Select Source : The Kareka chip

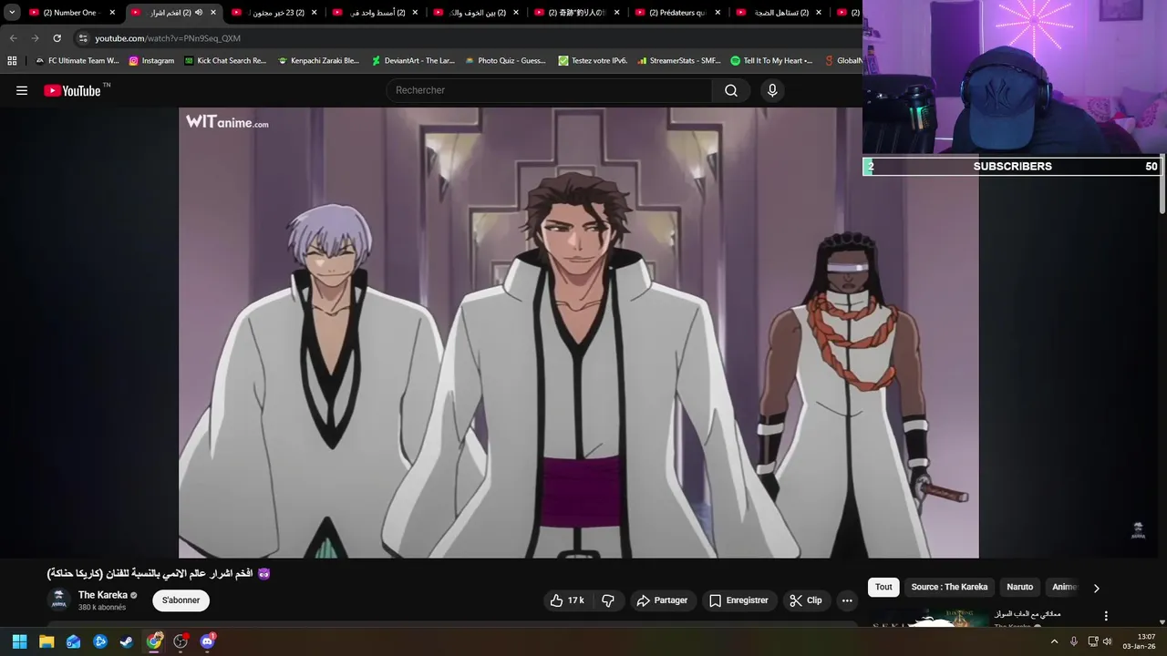pyautogui.click(x=949, y=587)
